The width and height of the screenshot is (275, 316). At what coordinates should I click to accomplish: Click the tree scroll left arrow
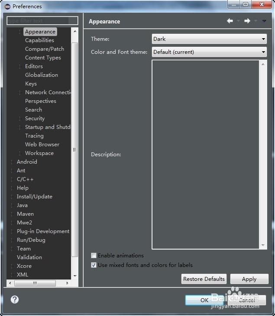[x=10, y=283]
